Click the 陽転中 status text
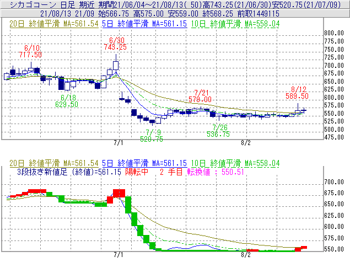Viewport: 350px width, 262px height. [137, 172]
